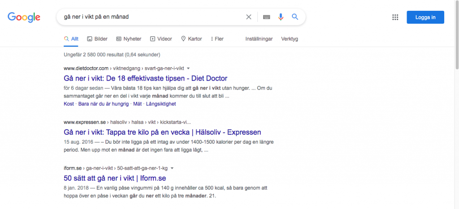The height and width of the screenshot is (209, 459).
Task: Switch to the Videor tab
Action: point(161,39)
